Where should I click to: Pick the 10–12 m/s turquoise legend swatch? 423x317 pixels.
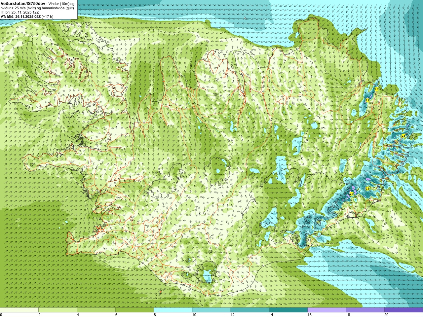(211, 310)
